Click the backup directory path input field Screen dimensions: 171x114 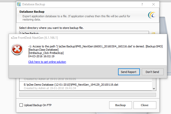[x=84, y=32]
